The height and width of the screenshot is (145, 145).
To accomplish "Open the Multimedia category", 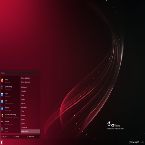I will [x=30, y=107].
